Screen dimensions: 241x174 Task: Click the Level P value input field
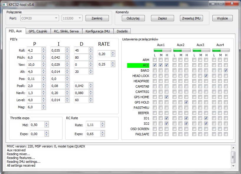tap(34, 100)
